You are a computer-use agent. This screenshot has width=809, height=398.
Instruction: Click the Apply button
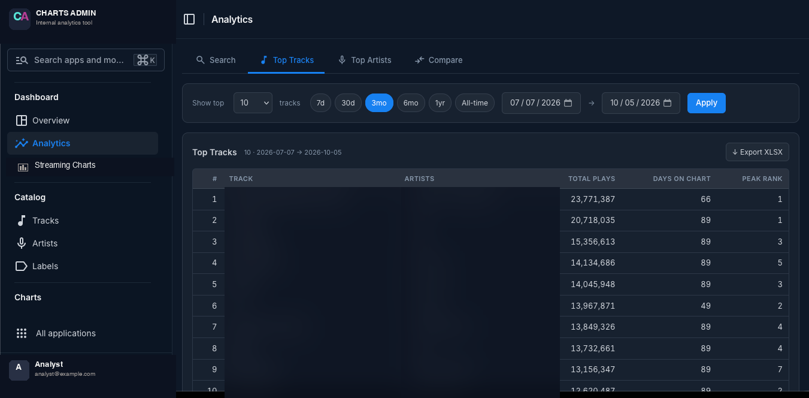707,103
